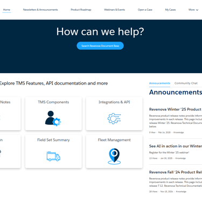
Task: Switch to the Community Chat tab
Action: (x=186, y=83)
